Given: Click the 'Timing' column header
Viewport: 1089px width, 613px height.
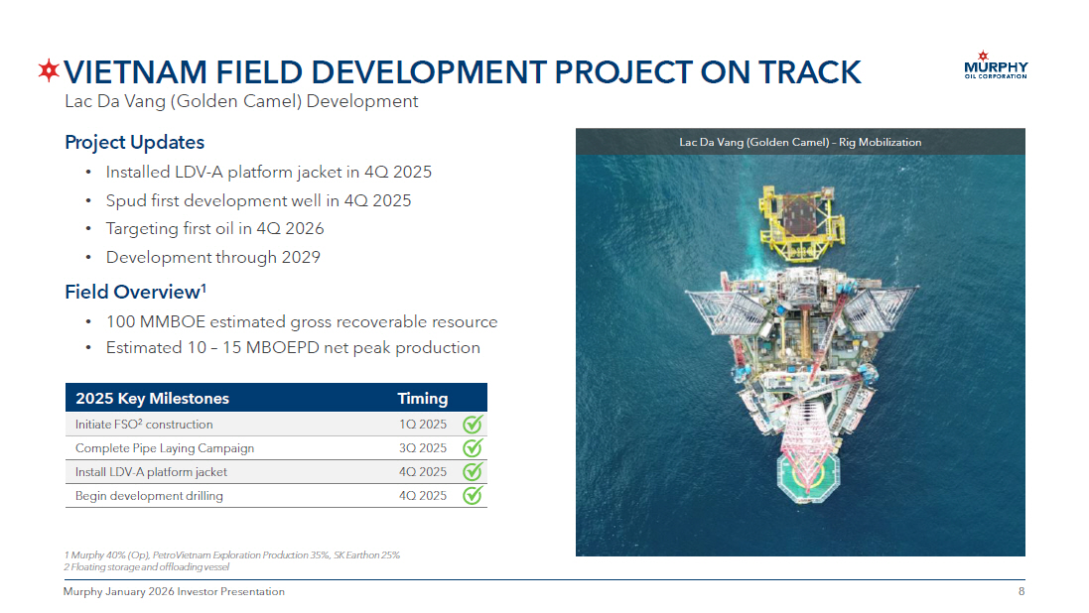Looking at the screenshot, I should coord(422,399).
